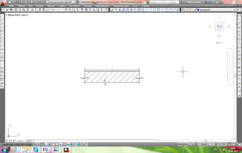The image size is (242, 153).
Task: Switch to the Лист1 layout tab
Action: [x=29, y=141]
